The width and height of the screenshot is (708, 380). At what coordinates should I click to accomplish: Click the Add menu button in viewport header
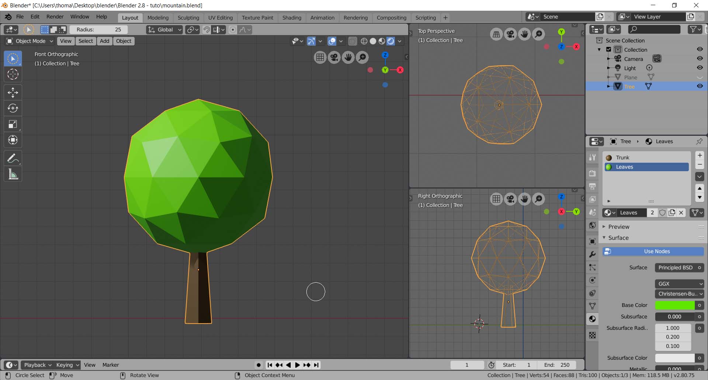104,41
